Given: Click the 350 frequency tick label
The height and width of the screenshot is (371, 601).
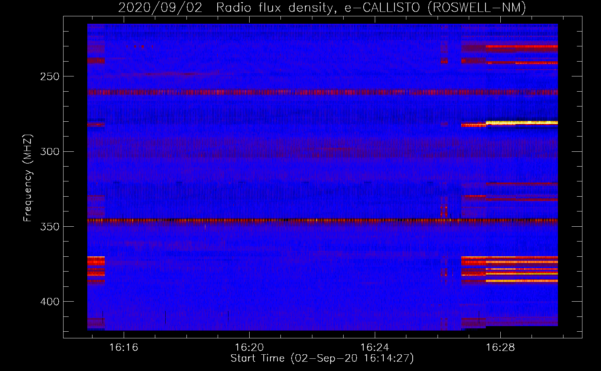Looking at the screenshot, I should [49, 227].
